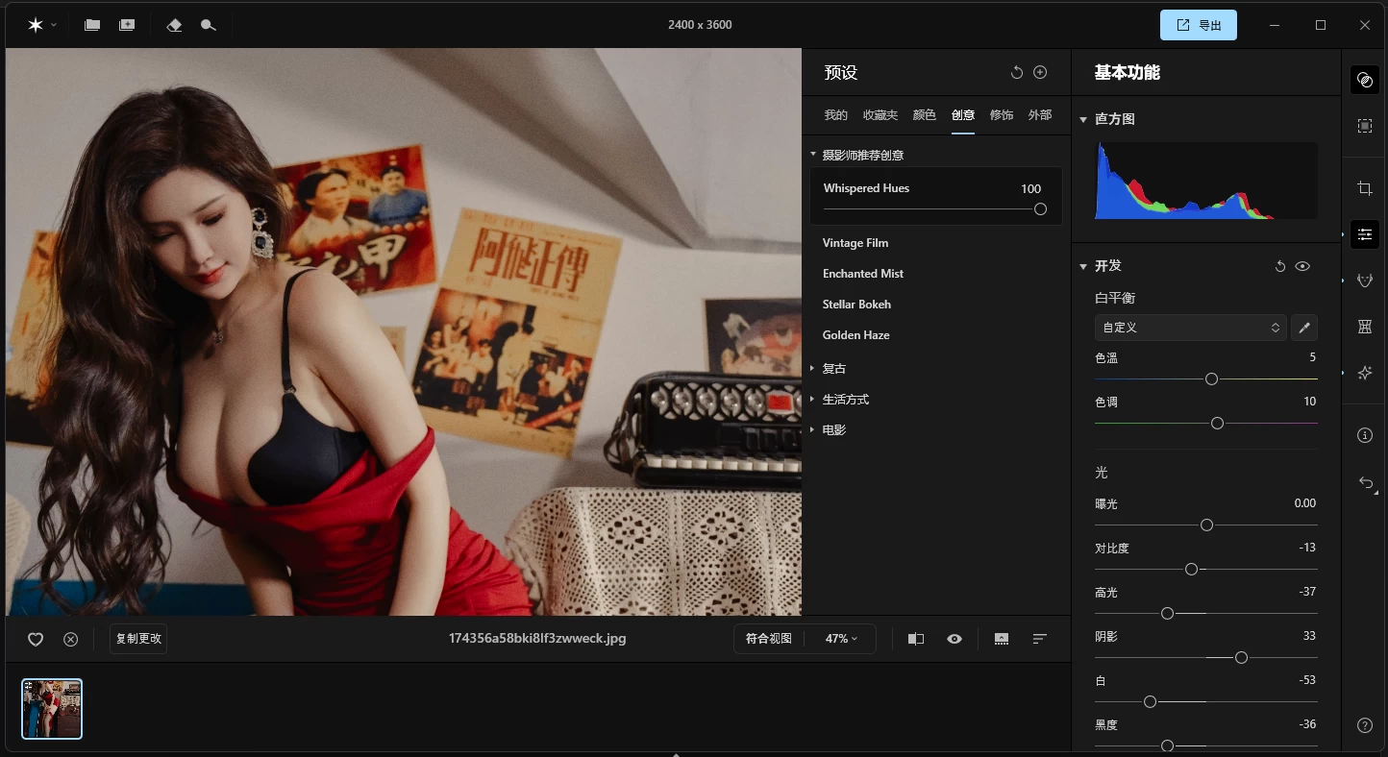This screenshot has height=757, width=1388.
Task: Expand the 复古 preset group
Action: point(833,369)
